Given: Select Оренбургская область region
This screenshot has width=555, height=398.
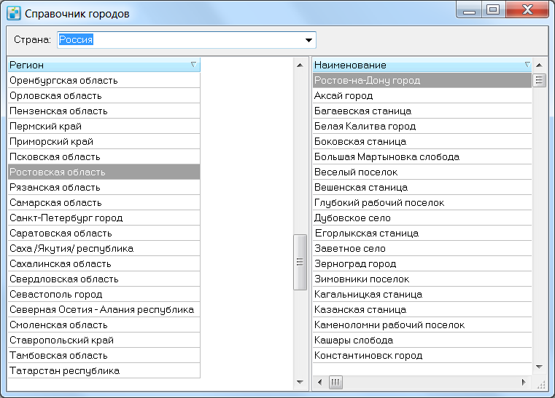Looking at the screenshot, I should [x=104, y=81].
